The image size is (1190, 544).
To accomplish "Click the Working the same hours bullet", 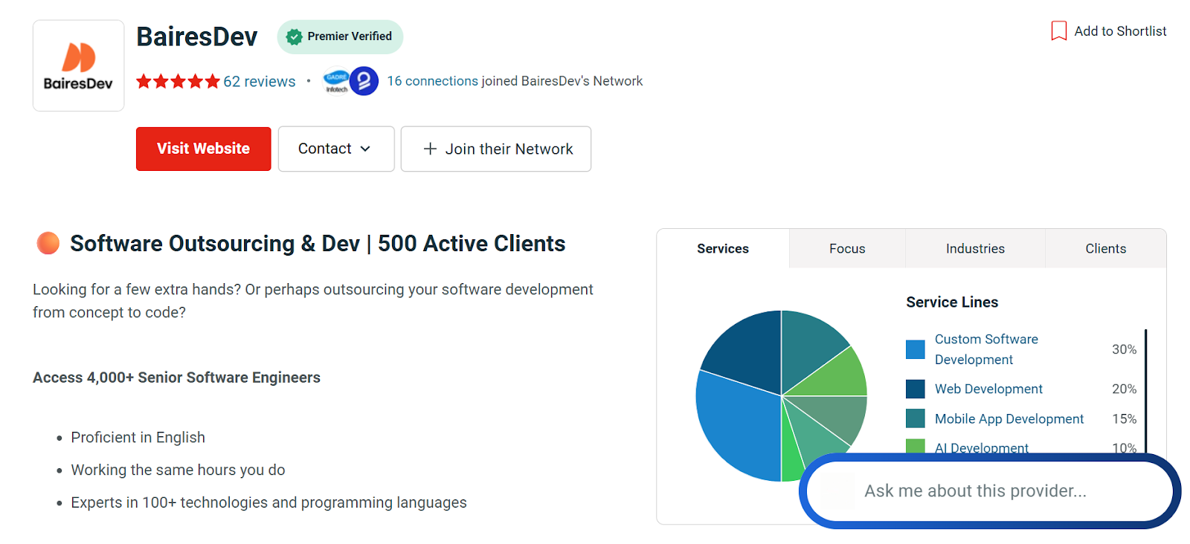I will 178,470.
